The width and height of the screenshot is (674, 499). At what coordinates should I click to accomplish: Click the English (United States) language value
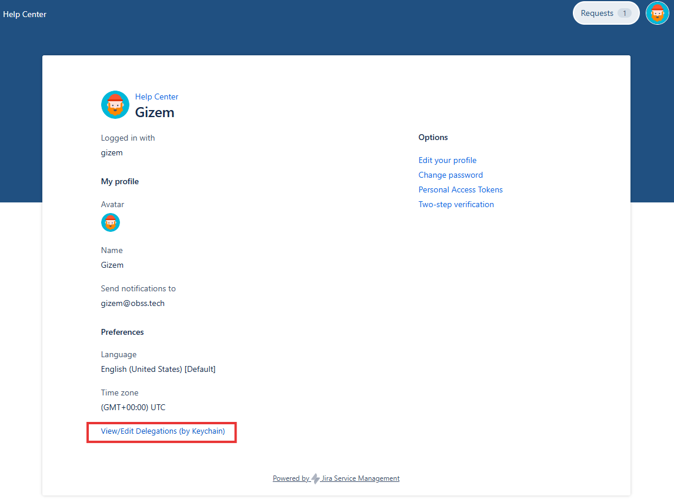coord(158,369)
